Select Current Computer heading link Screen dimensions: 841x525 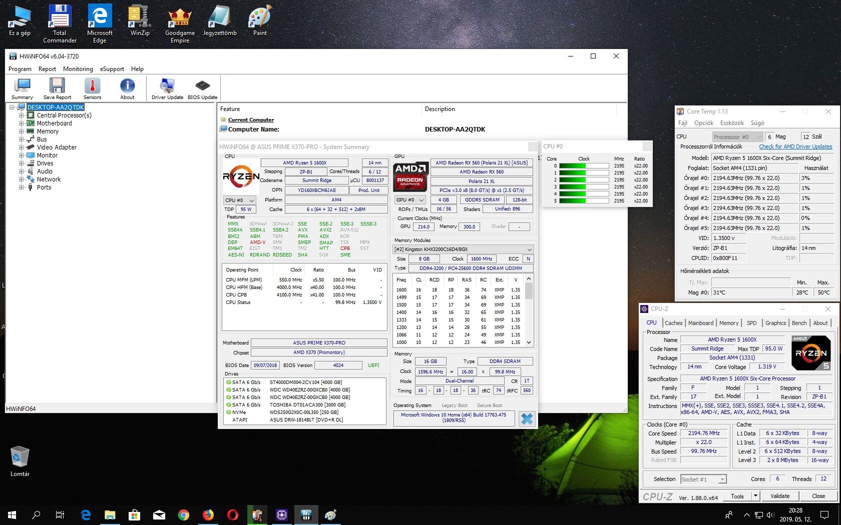251,120
